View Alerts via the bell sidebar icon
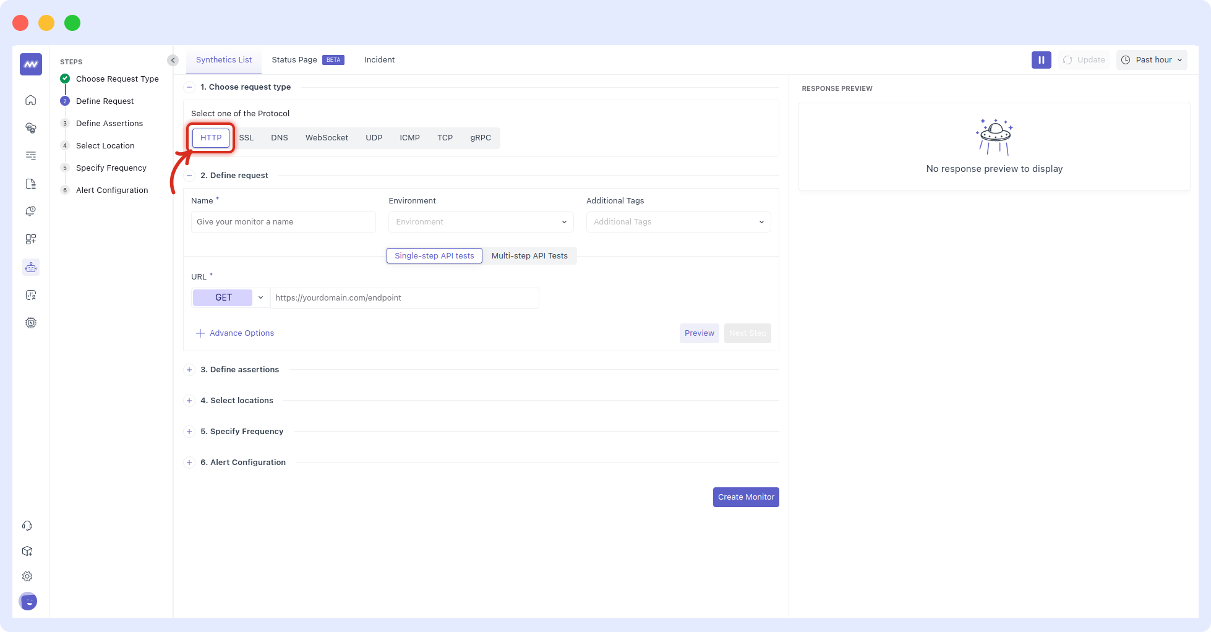This screenshot has width=1211, height=632. tap(30, 211)
